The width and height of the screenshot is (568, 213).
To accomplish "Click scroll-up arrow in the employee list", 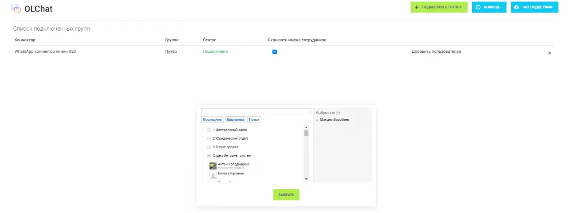I will pos(306,128).
